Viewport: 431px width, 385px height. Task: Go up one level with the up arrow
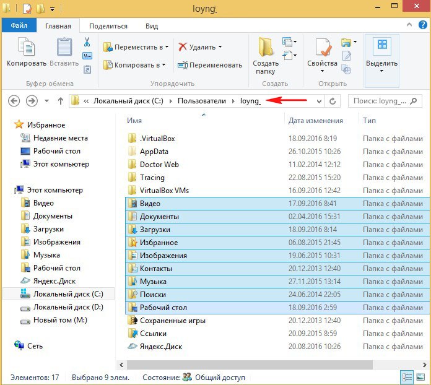(x=60, y=101)
